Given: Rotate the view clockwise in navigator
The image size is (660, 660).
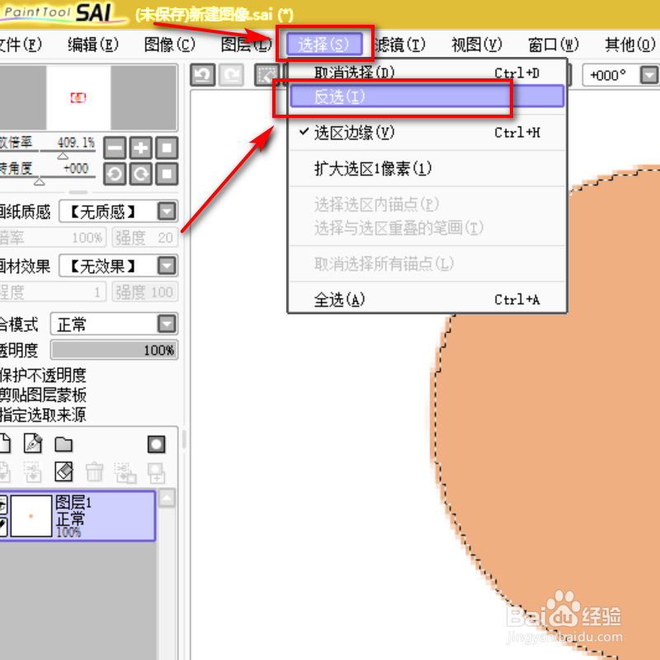Looking at the screenshot, I should coord(140,174).
